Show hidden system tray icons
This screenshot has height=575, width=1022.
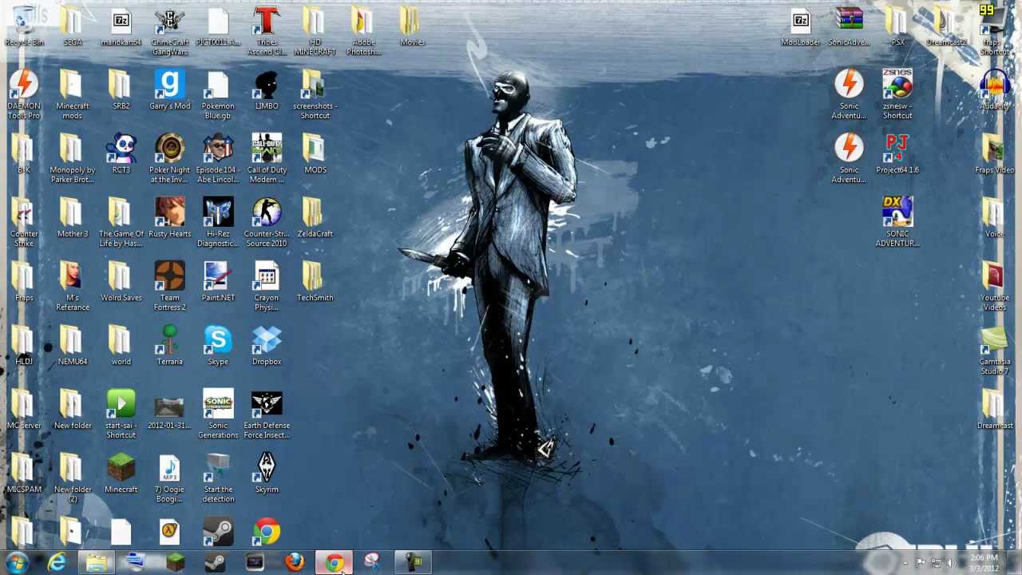(906, 563)
